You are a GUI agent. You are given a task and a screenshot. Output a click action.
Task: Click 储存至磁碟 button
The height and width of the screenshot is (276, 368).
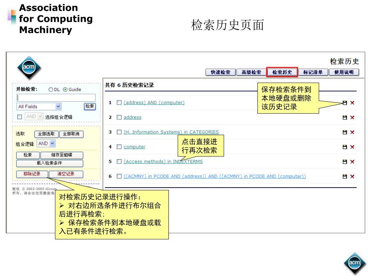[x=62, y=155]
